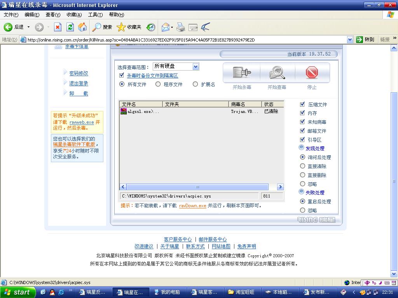This screenshot has width=398, height=298.
Task: Toggle the 未知病毒 checkbox
Action: (x=302, y=121)
